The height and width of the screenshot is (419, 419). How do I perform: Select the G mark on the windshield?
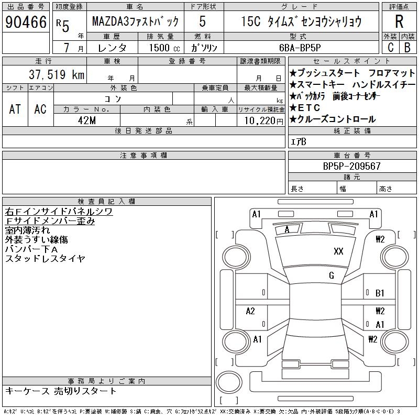(x=332, y=275)
